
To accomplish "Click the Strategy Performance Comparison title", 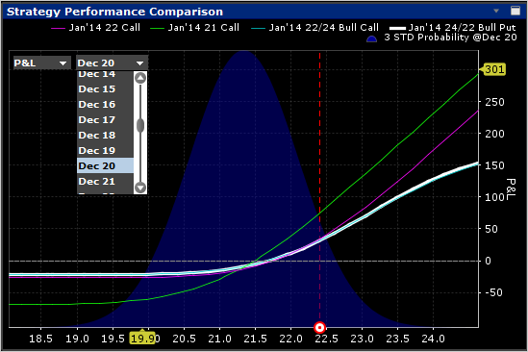I will [x=114, y=12].
